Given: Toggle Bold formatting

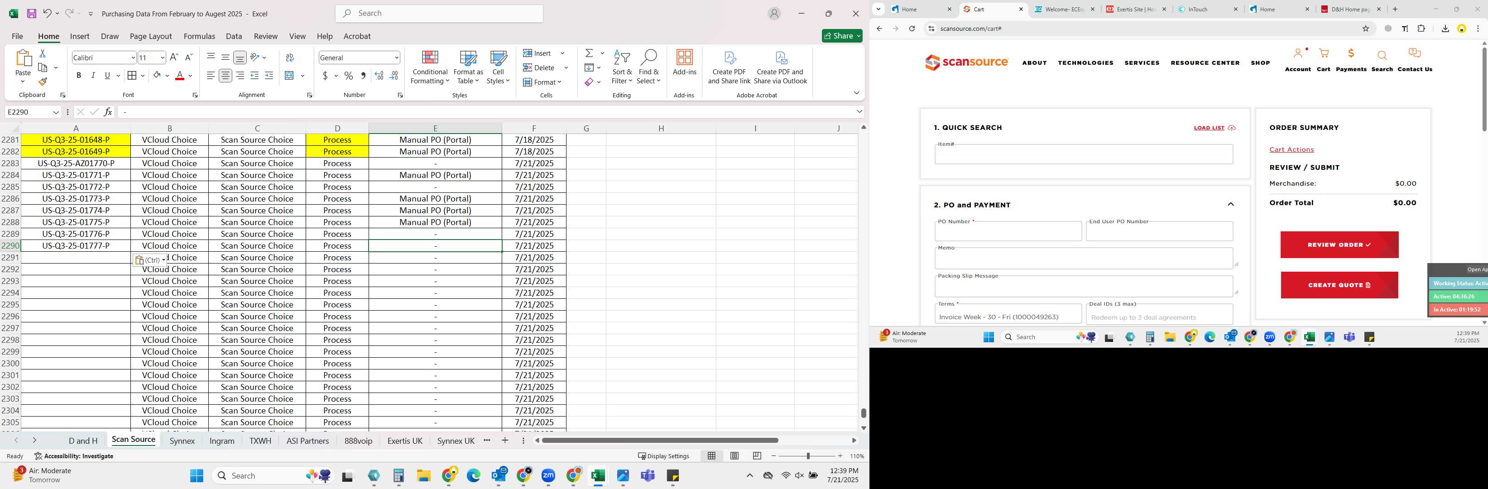Looking at the screenshot, I should (x=78, y=76).
